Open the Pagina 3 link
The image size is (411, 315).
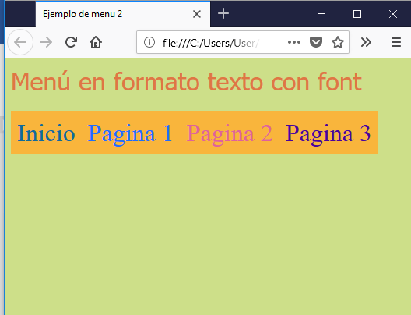pyautogui.click(x=328, y=133)
